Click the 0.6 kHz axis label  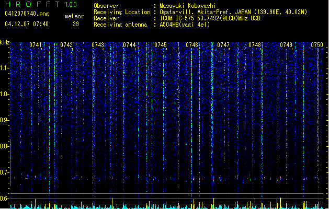coord(4,199)
